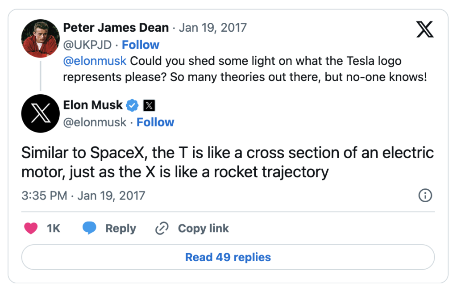Click the small X badge beside Elon Musk's name

pyautogui.click(x=148, y=105)
